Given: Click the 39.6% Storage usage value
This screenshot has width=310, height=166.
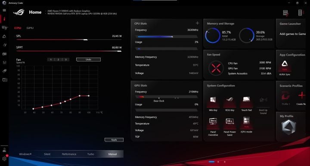Looking at the screenshot, I should point(260,32).
